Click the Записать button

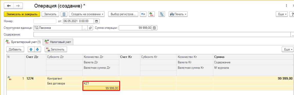pos(50,14)
